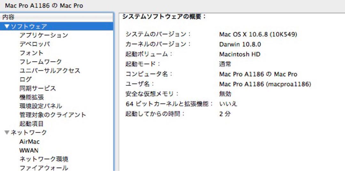
Task: Open the フォント list item
Action: tap(31, 53)
